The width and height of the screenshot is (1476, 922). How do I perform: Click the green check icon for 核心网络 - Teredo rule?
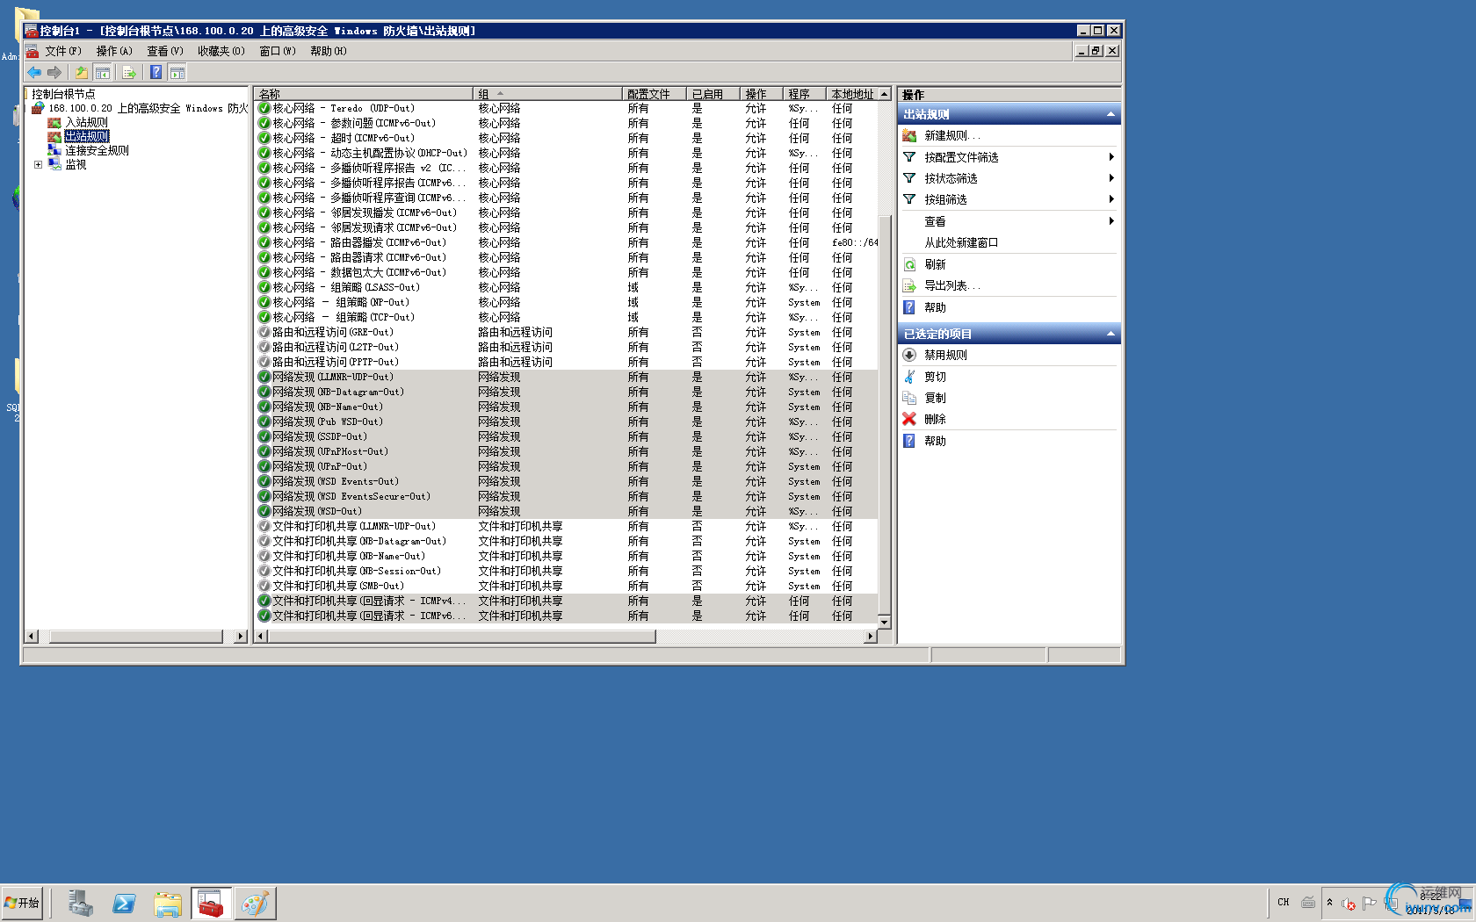(264, 108)
